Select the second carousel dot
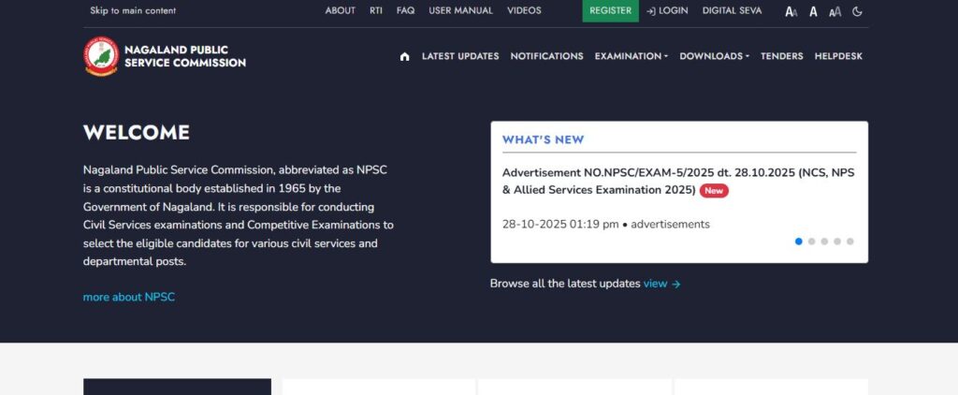Screen dimensions: 958x395 [x=811, y=241]
